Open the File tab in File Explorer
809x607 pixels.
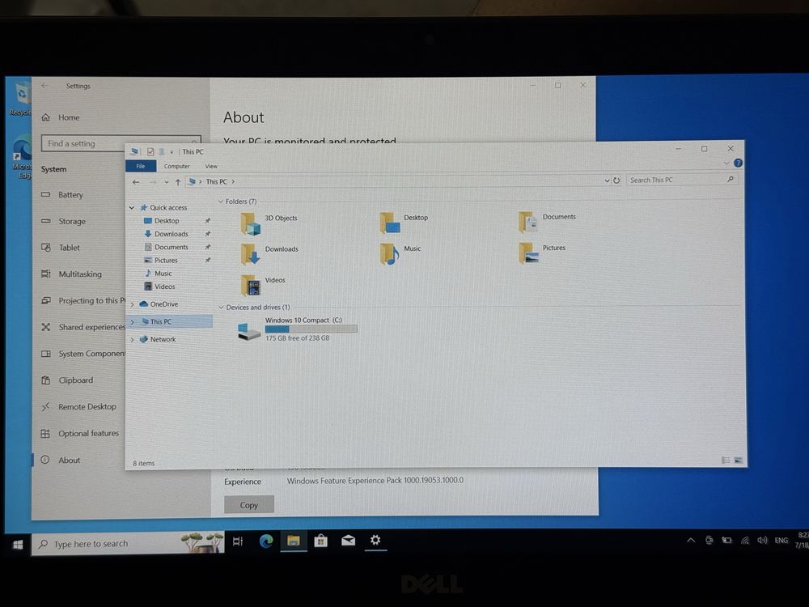click(x=141, y=166)
